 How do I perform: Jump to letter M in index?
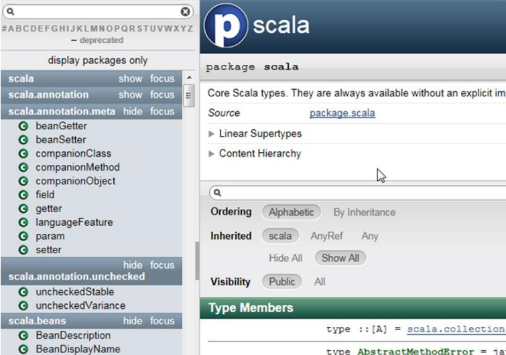(93, 29)
